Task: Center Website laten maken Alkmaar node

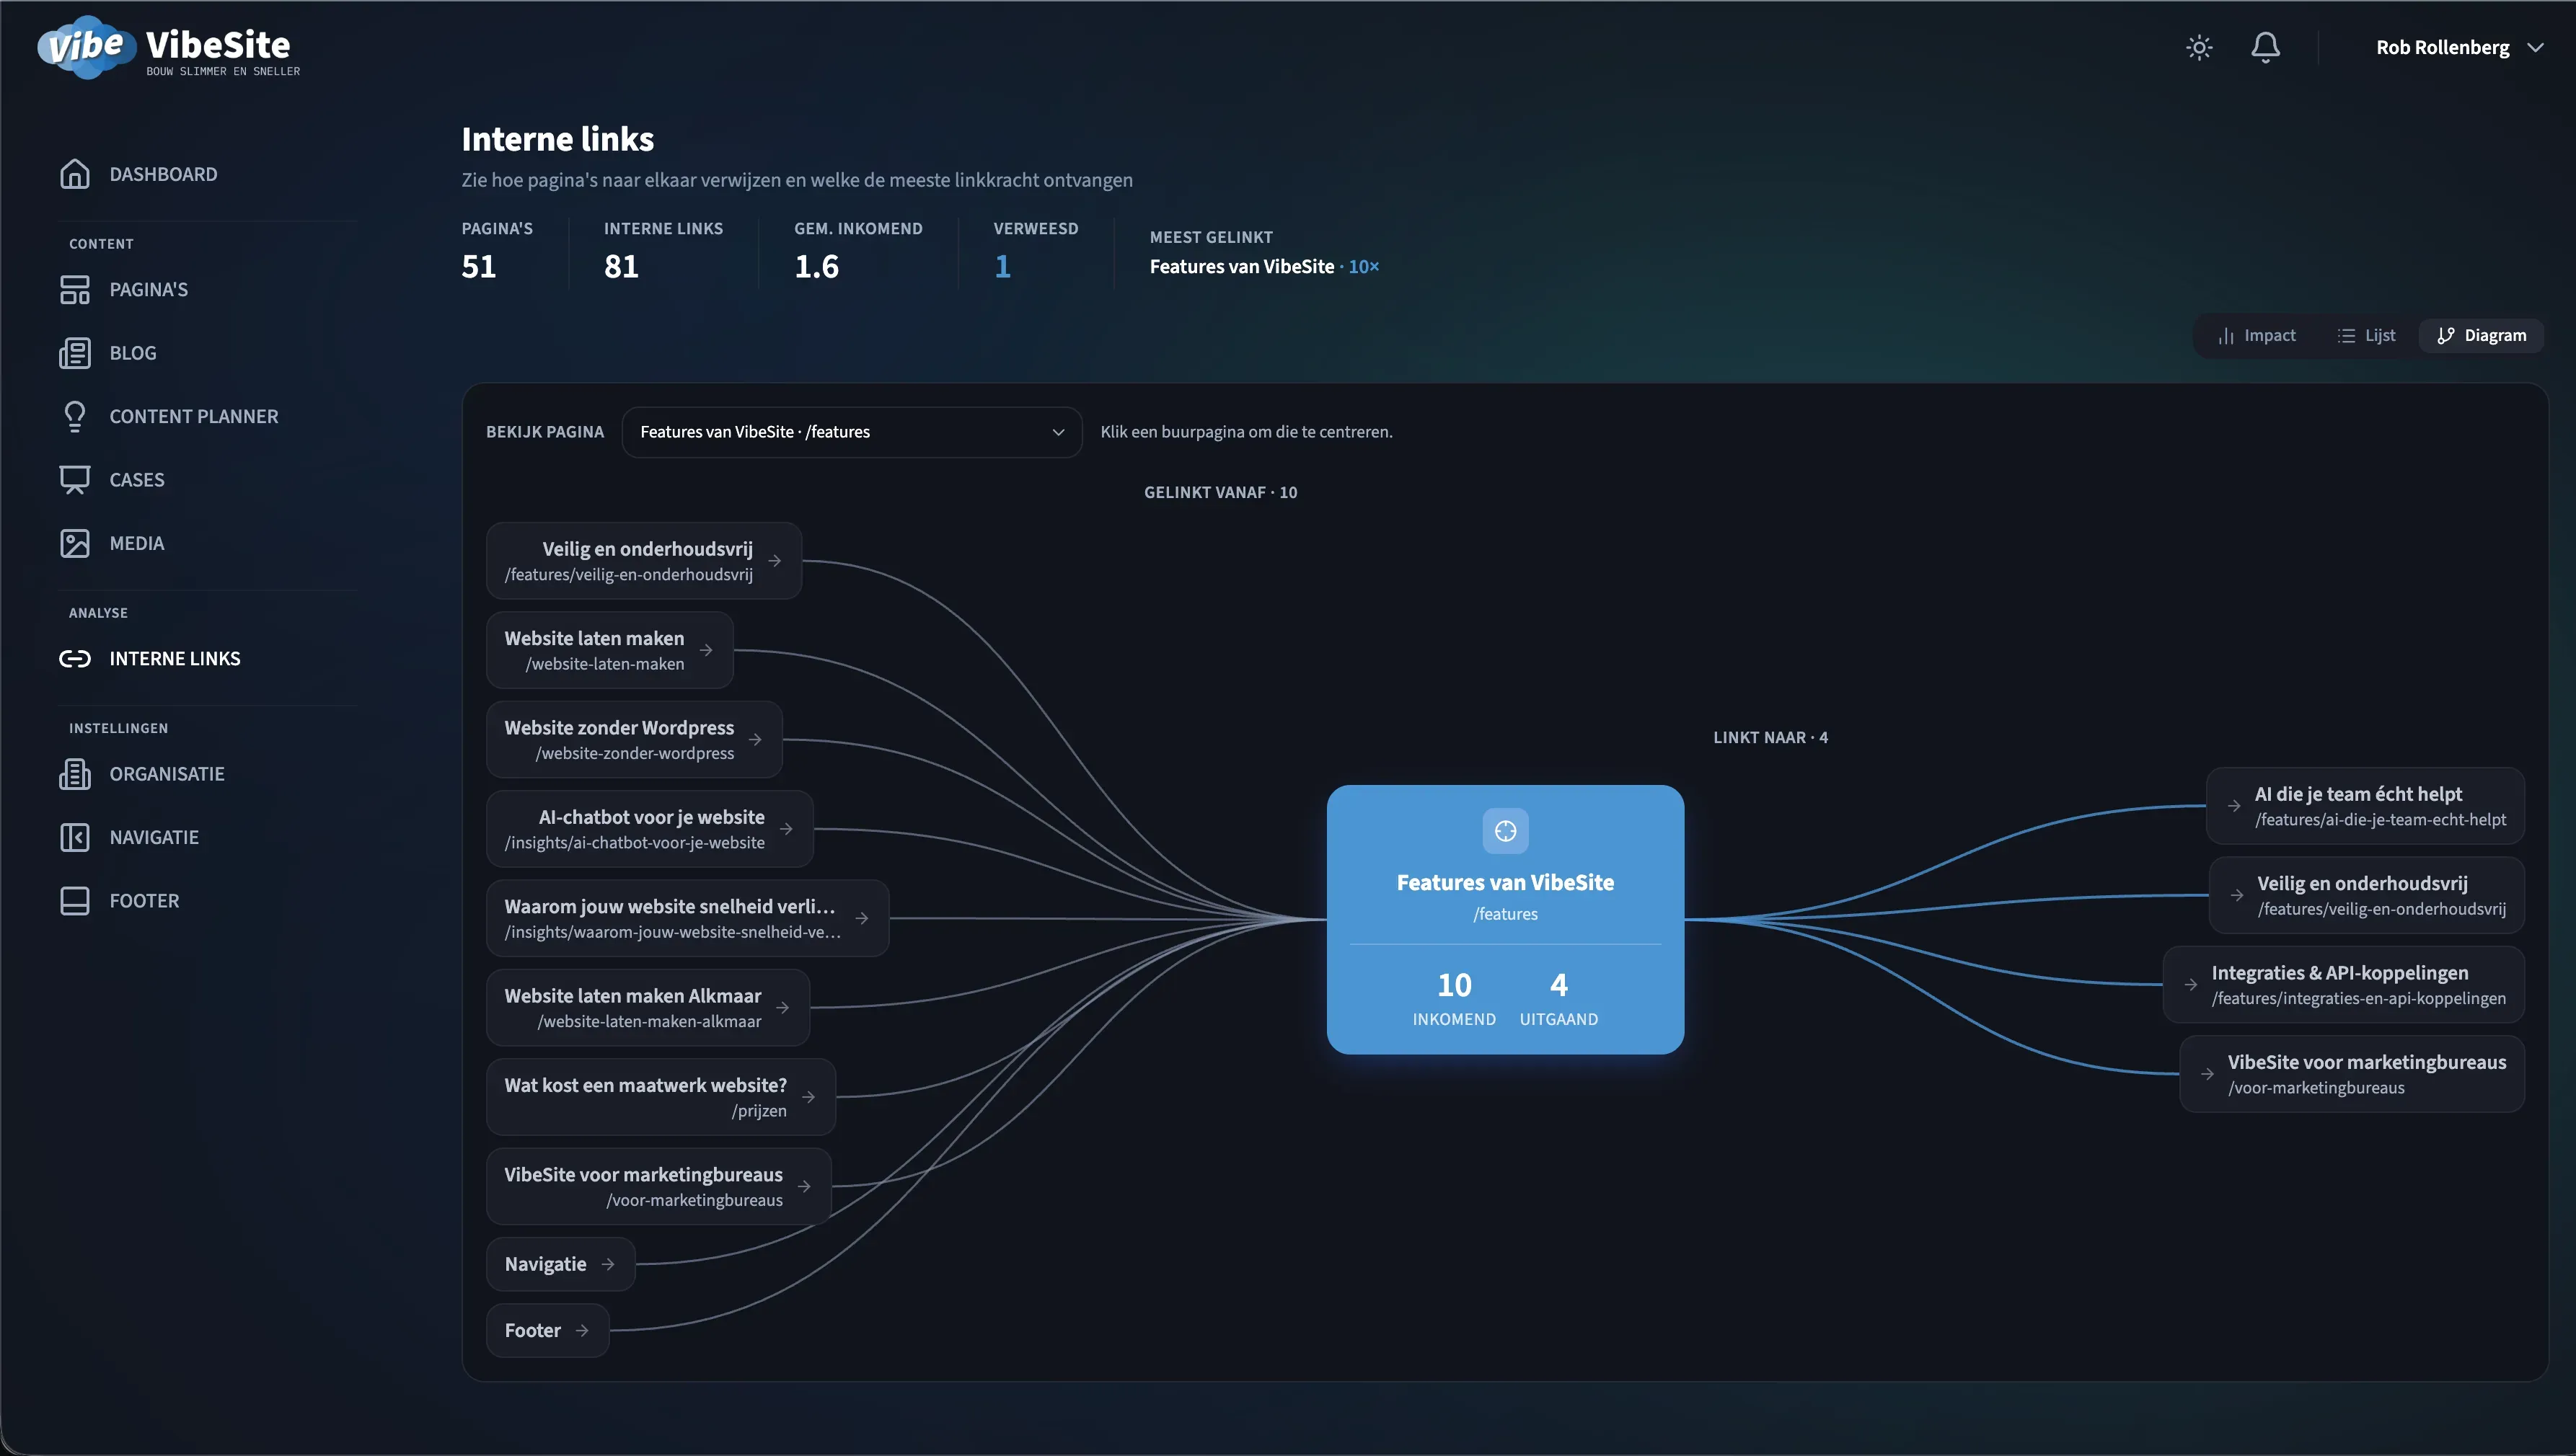Action: click(x=648, y=1008)
